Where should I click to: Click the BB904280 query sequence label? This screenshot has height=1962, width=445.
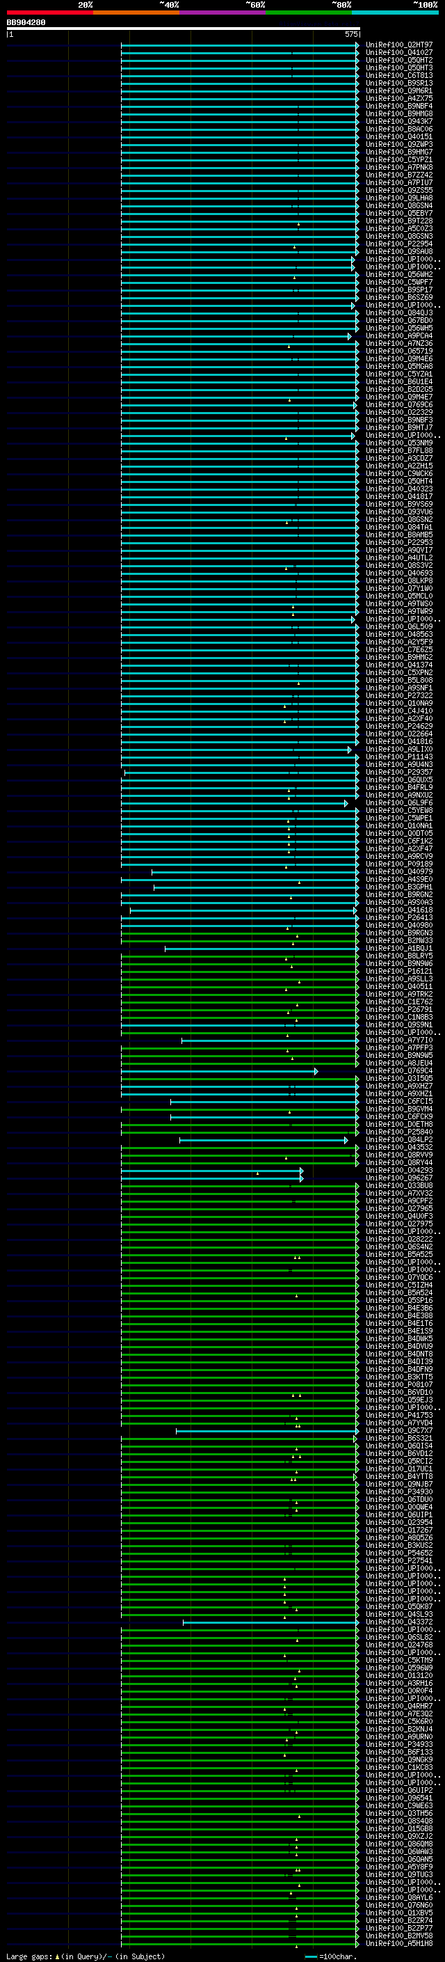[26, 23]
